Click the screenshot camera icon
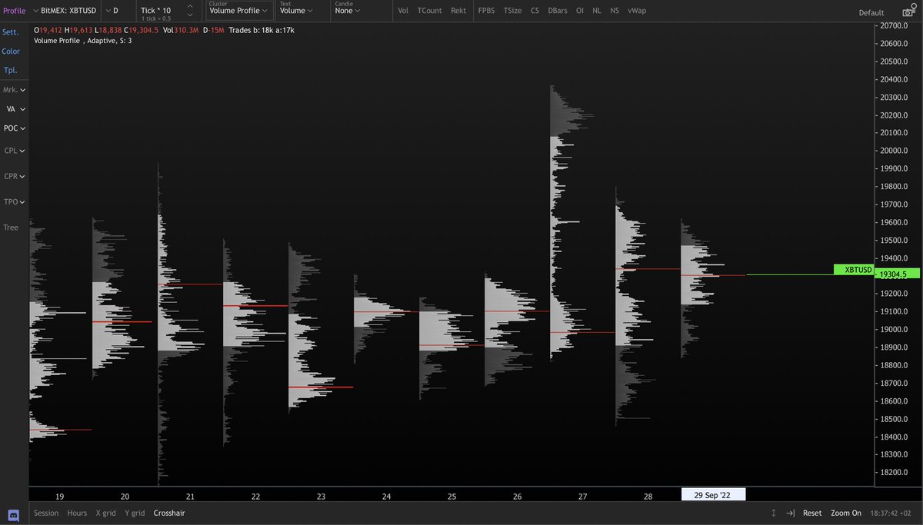 pos(908,10)
